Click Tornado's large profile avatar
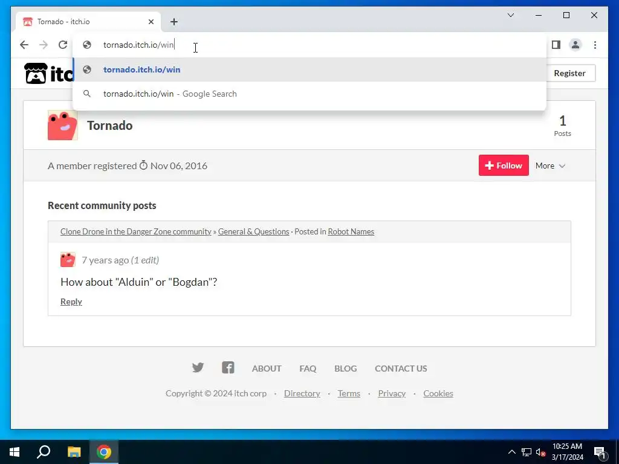This screenshot has height=464, width=619. 63,125
